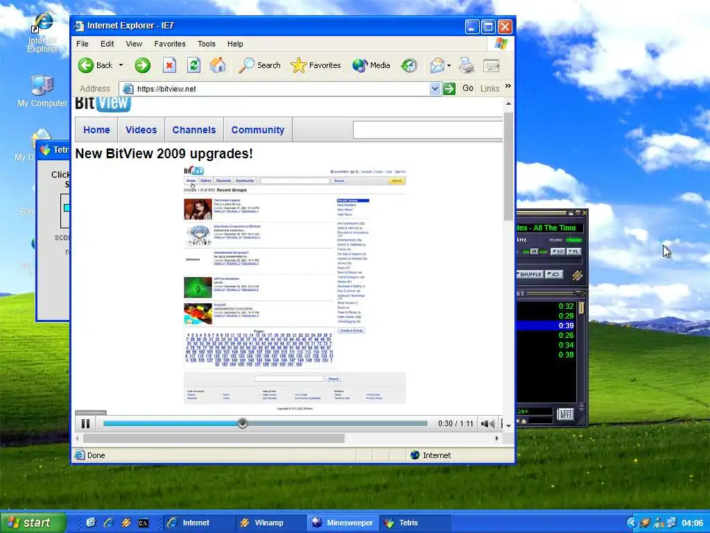Click IE horizontal scrollbar right arrow
The width and height of the screenshot is (710, 533).
click(496, 439)
